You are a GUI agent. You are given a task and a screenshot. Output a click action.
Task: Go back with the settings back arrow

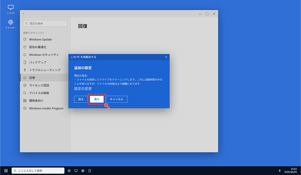point(24,14)
